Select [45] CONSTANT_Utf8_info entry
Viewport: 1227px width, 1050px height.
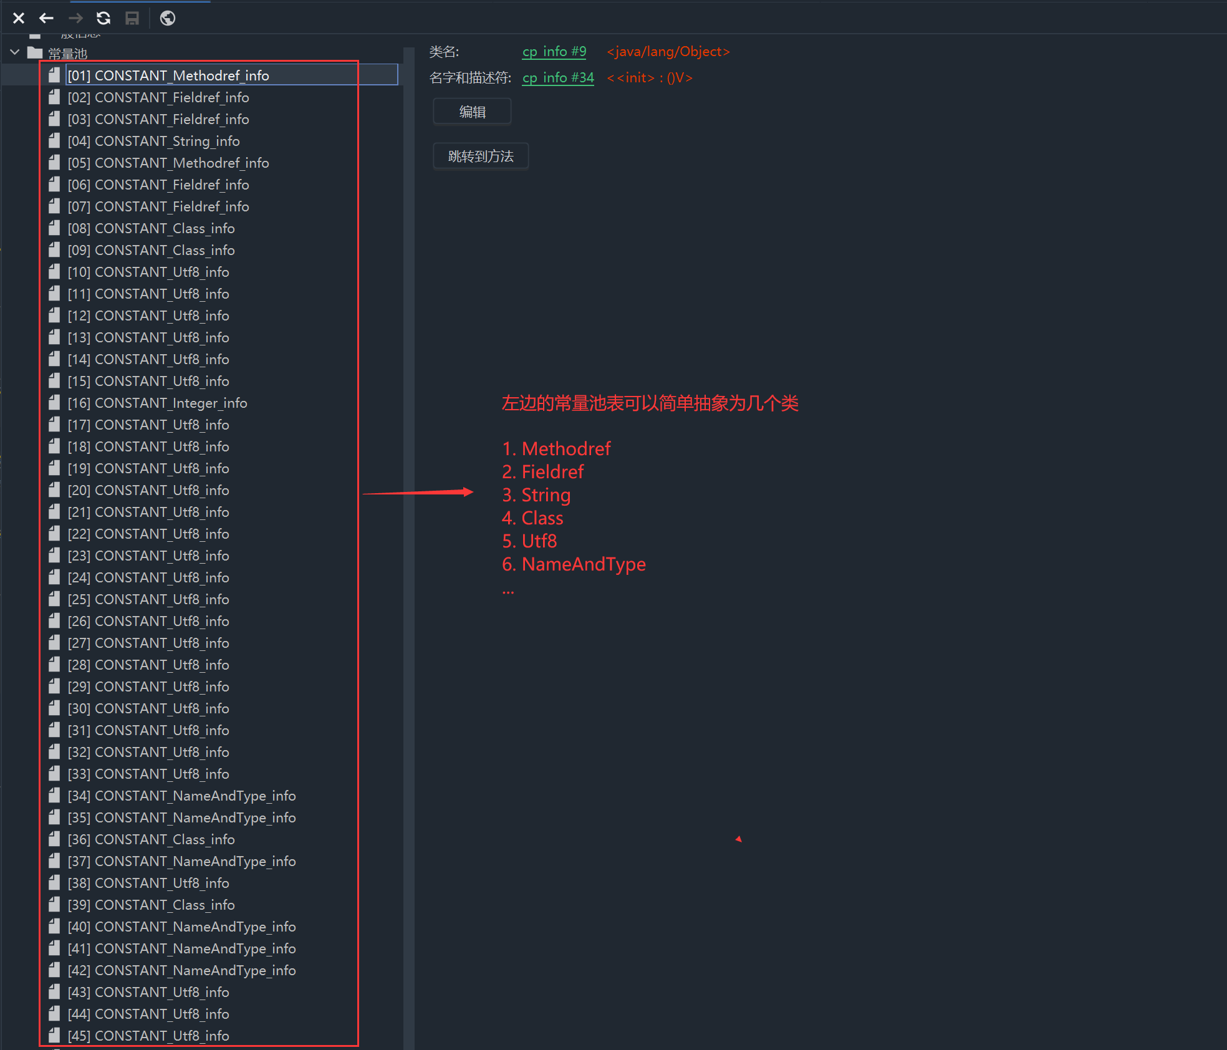click(148, 1036)
